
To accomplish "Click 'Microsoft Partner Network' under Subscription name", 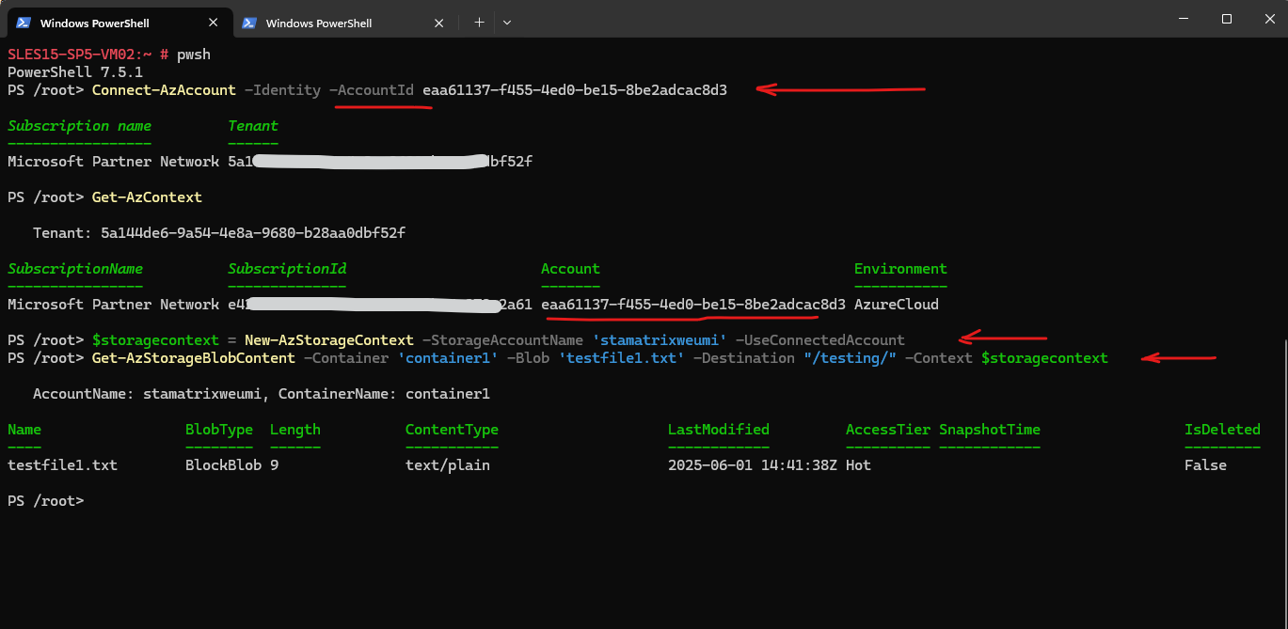I will pos(113,162).
